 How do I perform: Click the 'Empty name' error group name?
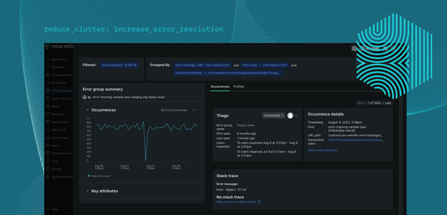pyautogui.click(x=246, y=125)
